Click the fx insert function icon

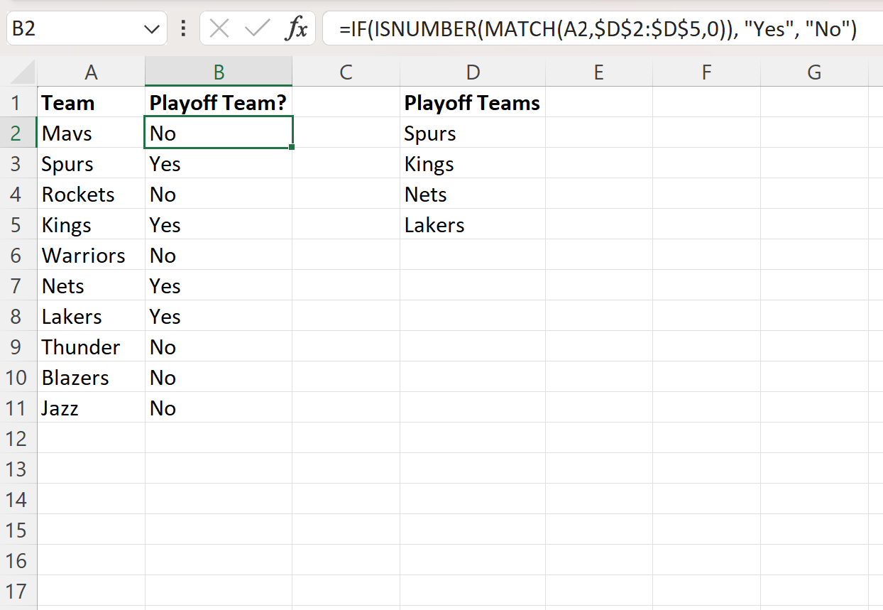click(299, 28)
